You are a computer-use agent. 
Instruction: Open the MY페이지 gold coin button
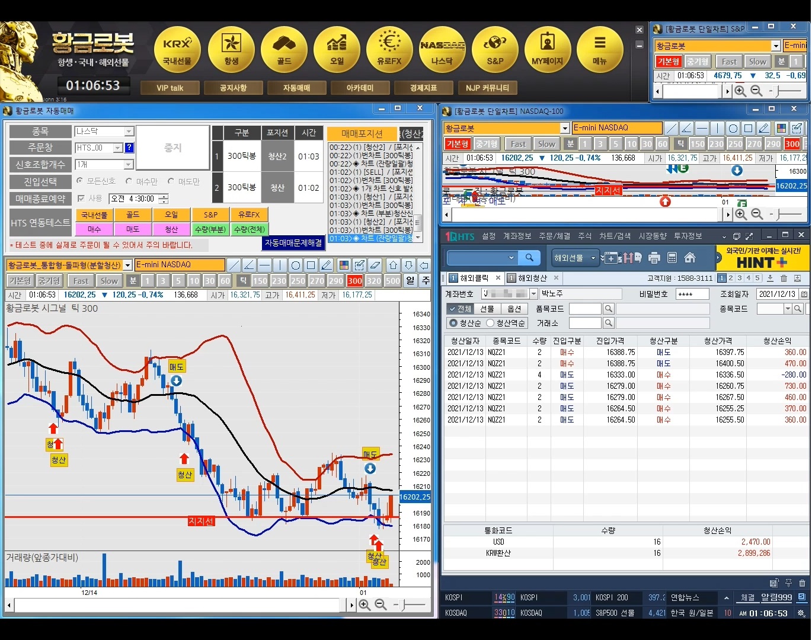coord(548,50)
